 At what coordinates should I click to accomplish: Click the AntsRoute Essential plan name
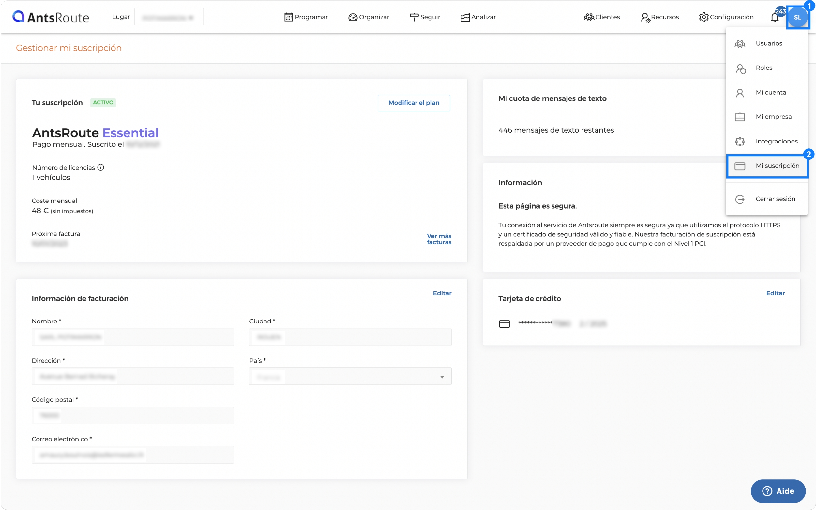(x=95, y=133)
